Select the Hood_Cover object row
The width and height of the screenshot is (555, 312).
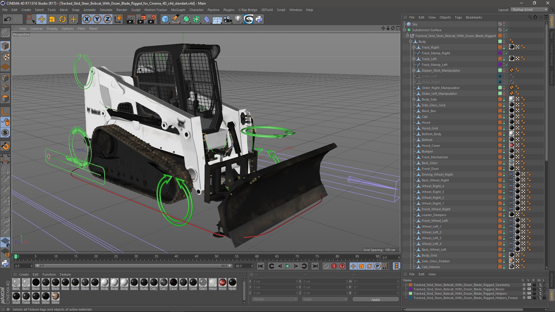coord(430,146)
